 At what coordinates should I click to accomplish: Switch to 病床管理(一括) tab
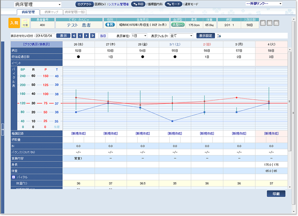pyautogui.click(x=75, y=12)
